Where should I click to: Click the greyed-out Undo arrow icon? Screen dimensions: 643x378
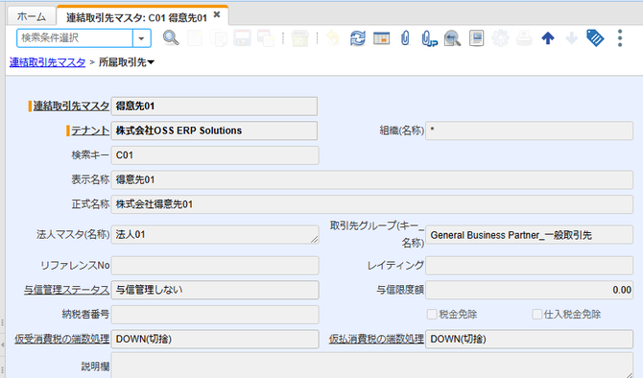pos(333,38)
